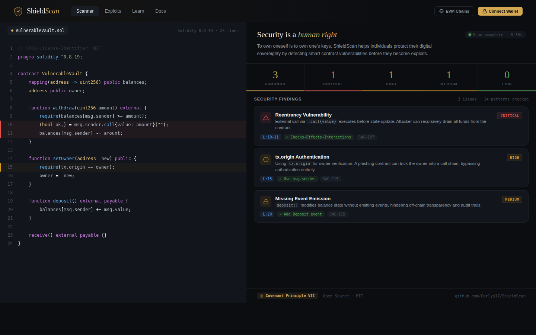Click the SECURITY FINDINGS heading
The height and width of the screenshot is (335, 536).
coord(278,99)
